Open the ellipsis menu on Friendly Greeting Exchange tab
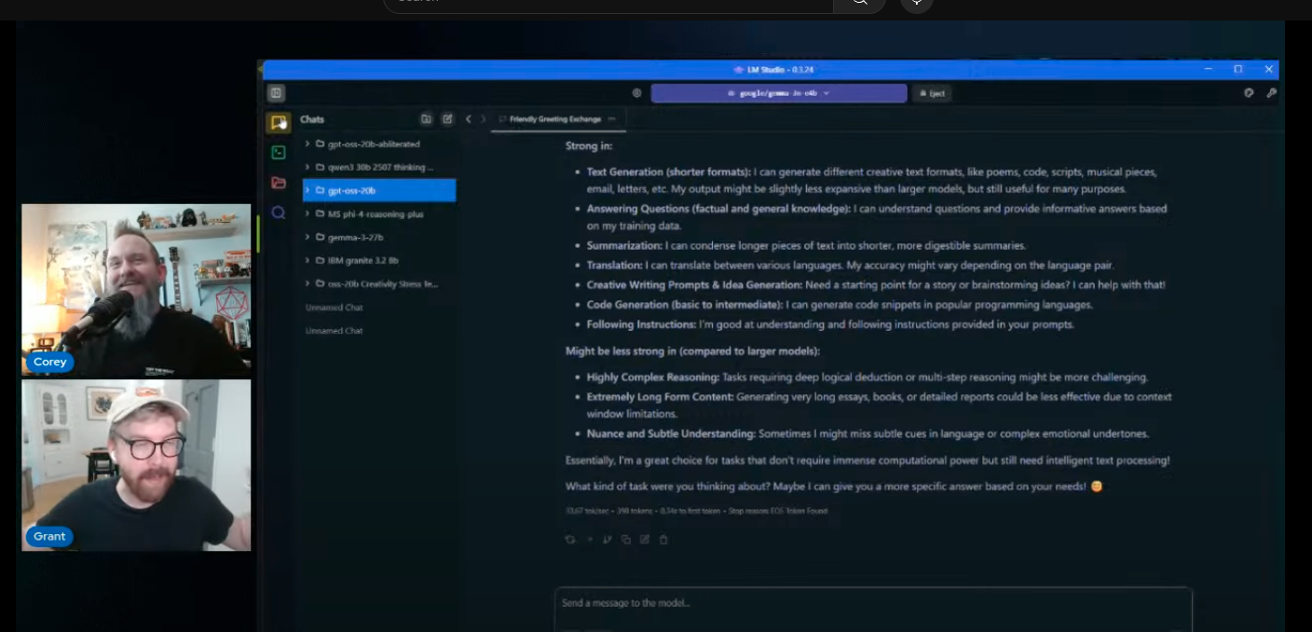The height and width of the screenshot is (632, 1312). pos(611,118)
